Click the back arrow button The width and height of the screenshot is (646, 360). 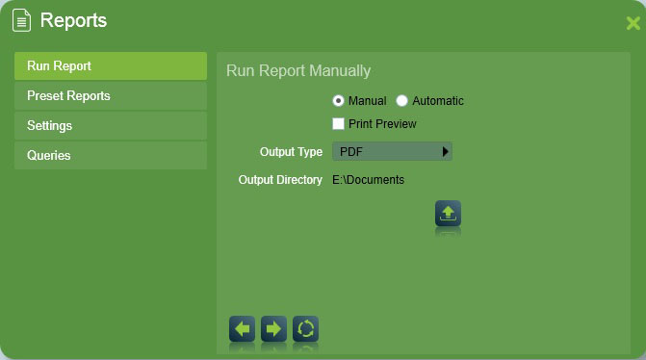242,328
